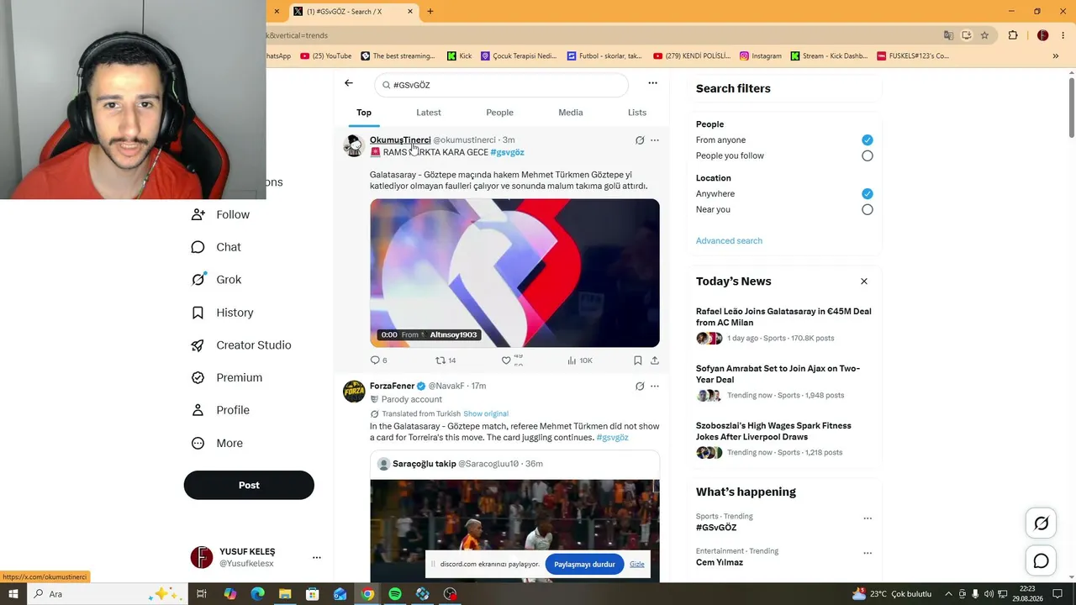The image size is (1076, 605).
Task: Click the #GSvGÖZ search input field
Action: [501, 85]
